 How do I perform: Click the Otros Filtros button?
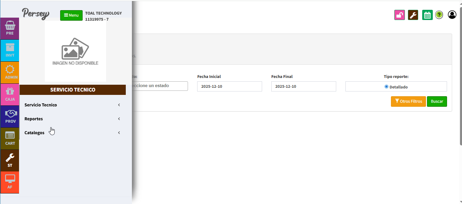[x=408, y=102]
